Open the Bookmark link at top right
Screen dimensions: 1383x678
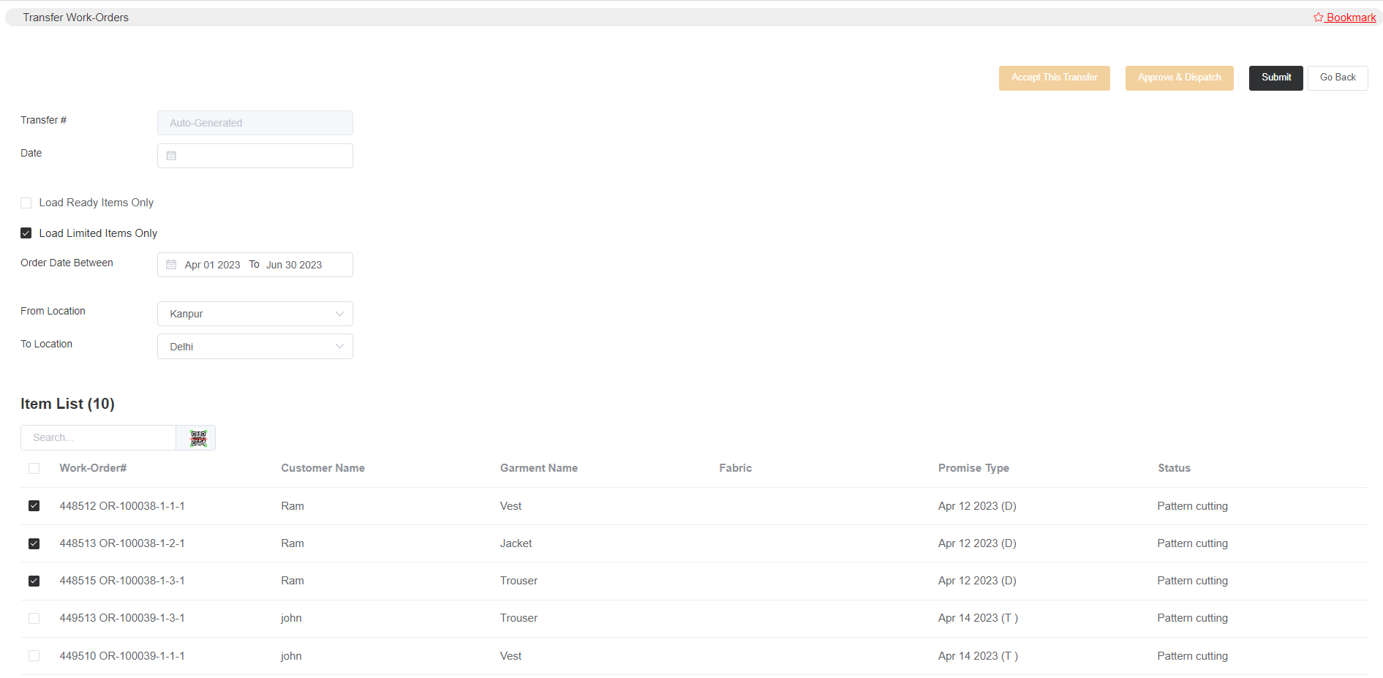click(x=1349, y=16)
